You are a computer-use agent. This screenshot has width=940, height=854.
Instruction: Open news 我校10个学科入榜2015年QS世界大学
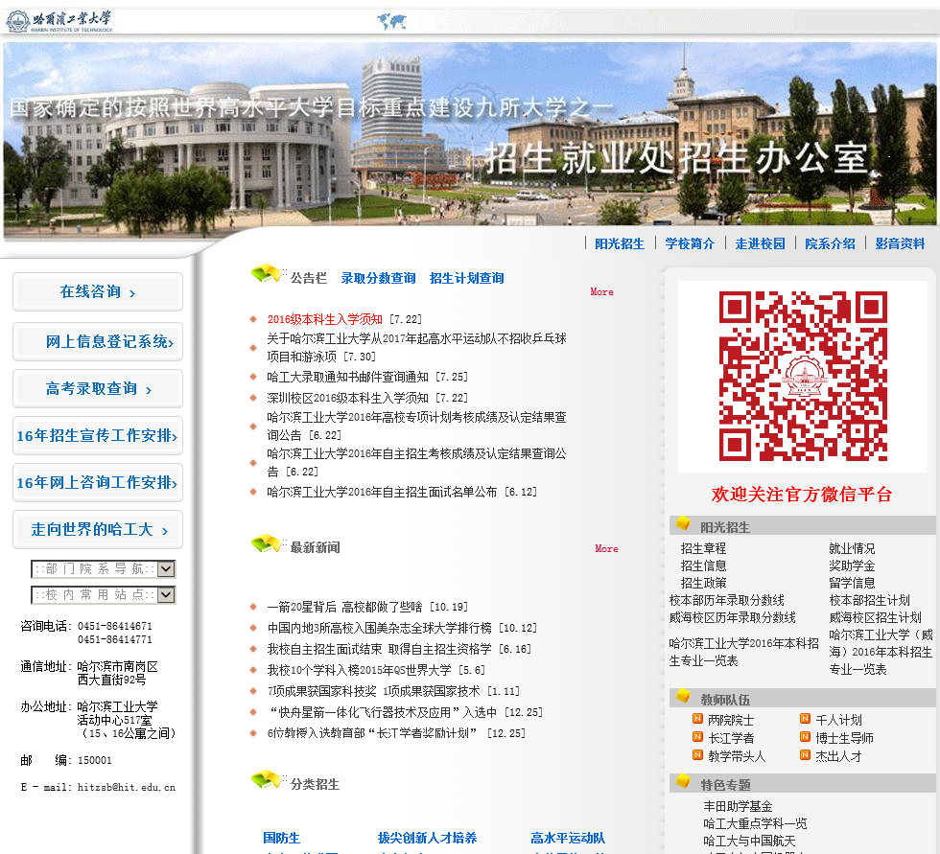359,670
